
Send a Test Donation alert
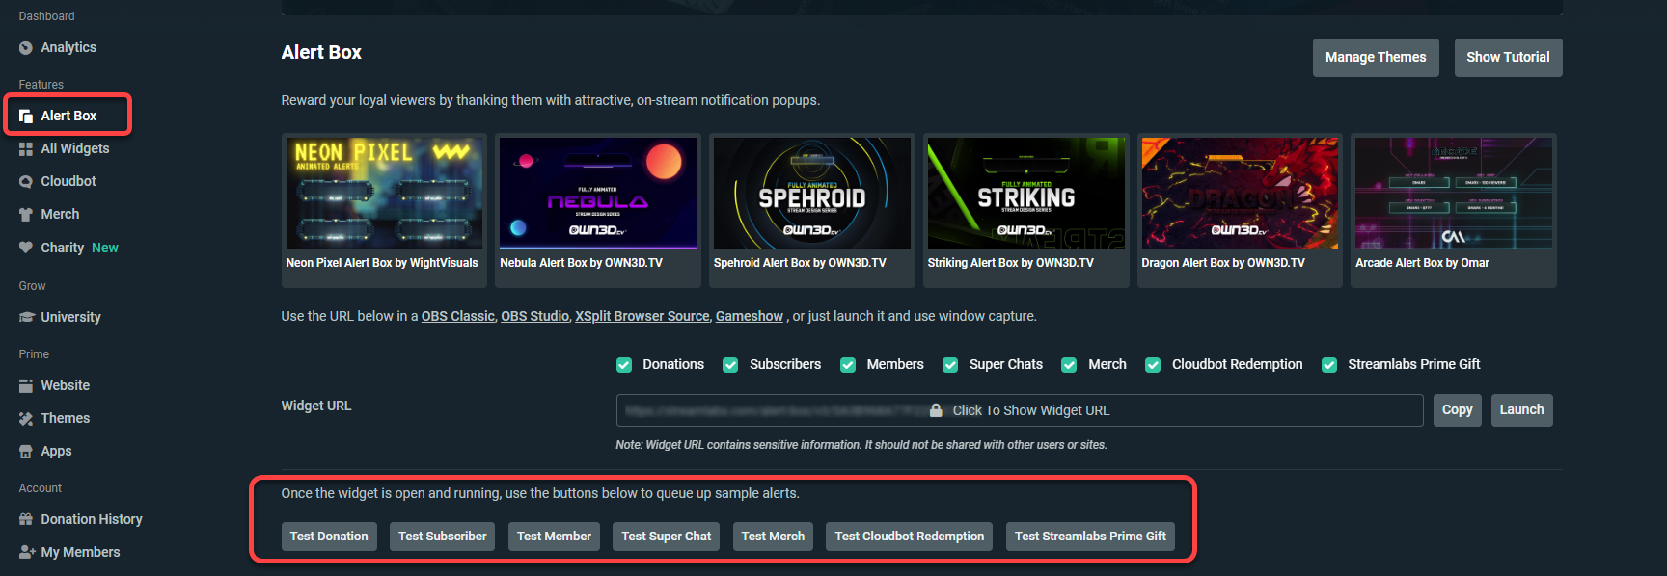(x=329, y=537)
